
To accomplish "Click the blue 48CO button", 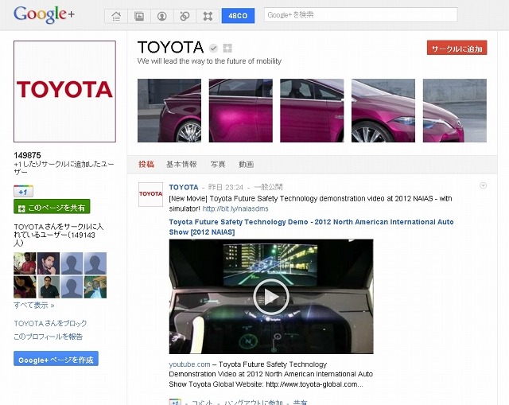I will pos(238,16).
